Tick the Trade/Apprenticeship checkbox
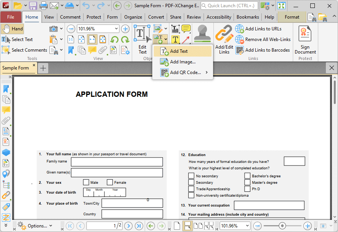Screen dimensions: 338x232 click(x=191, y=189)
